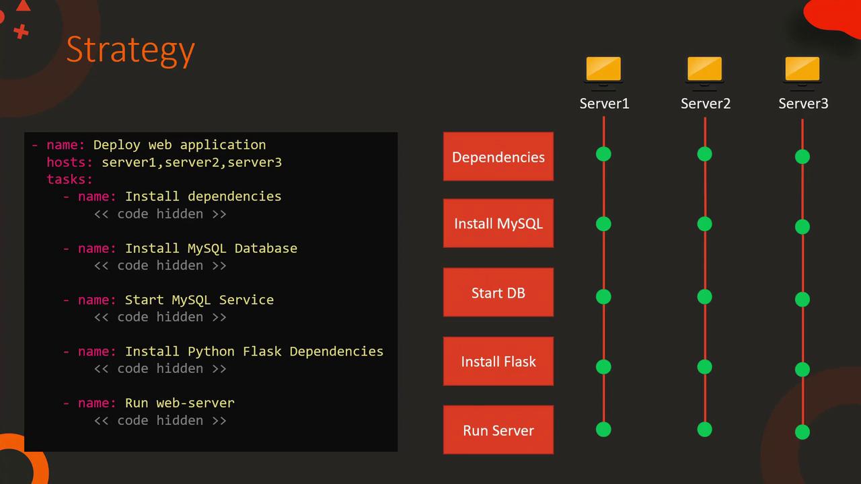Click the Server2 laptop icon
This screenshot has height=484, width=861.
704,70
